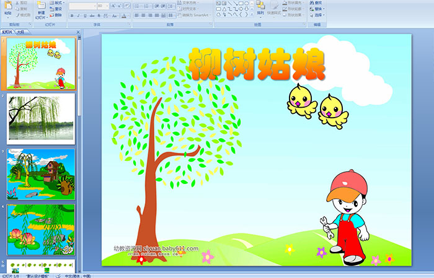Click the font color icon
434x278 pixels.
123,15
